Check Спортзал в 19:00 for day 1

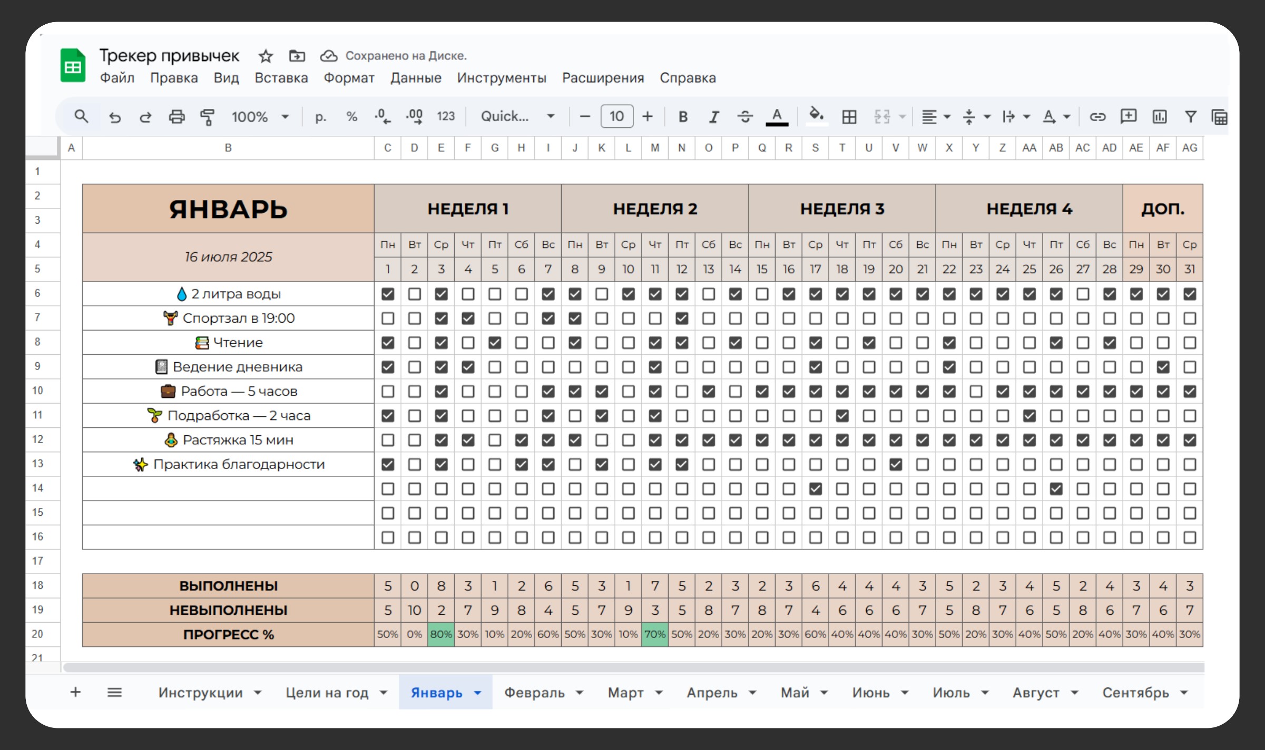(388, 318)
